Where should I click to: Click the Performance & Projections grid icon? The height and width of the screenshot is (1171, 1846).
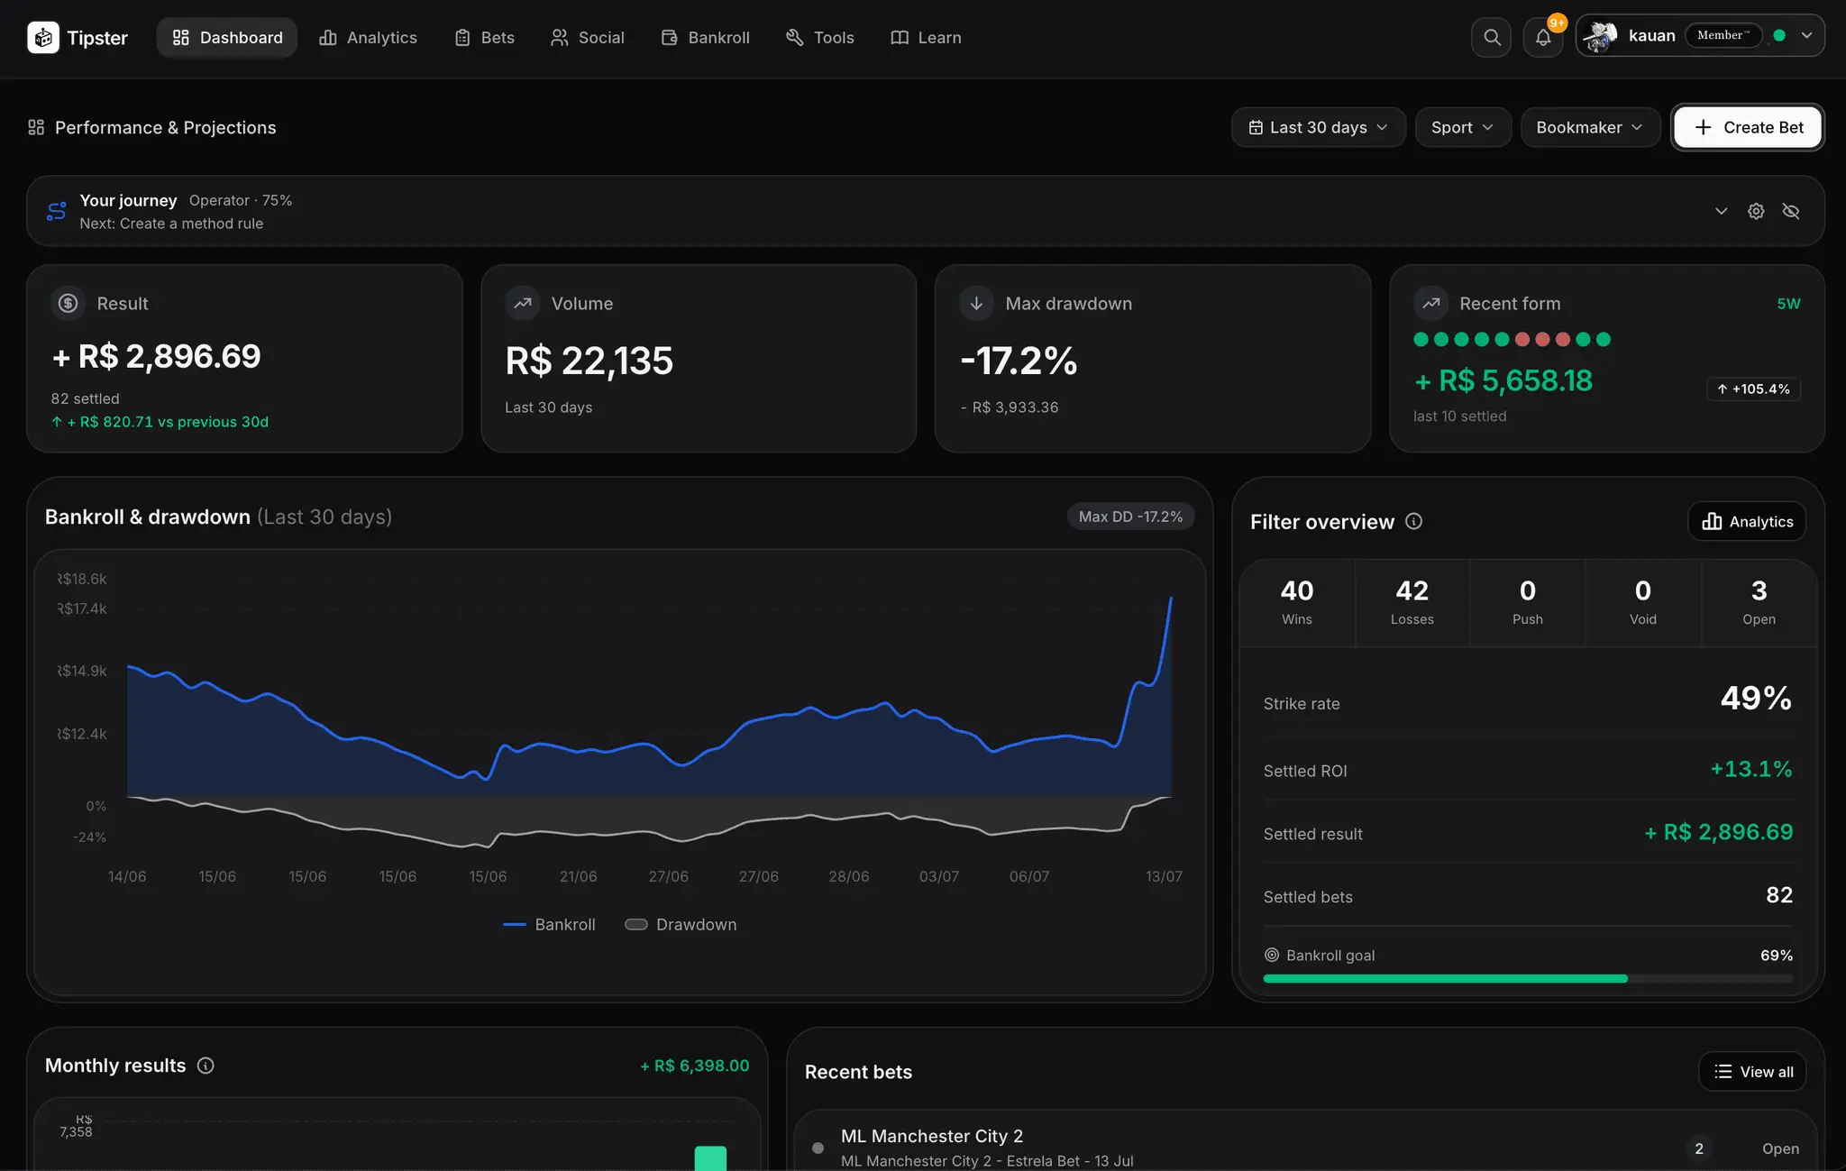pos(36,127)
